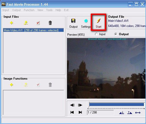The image size is (146, 124).
Task: Click the checkmark select icon in Input Files
Action: click(38, 23)
